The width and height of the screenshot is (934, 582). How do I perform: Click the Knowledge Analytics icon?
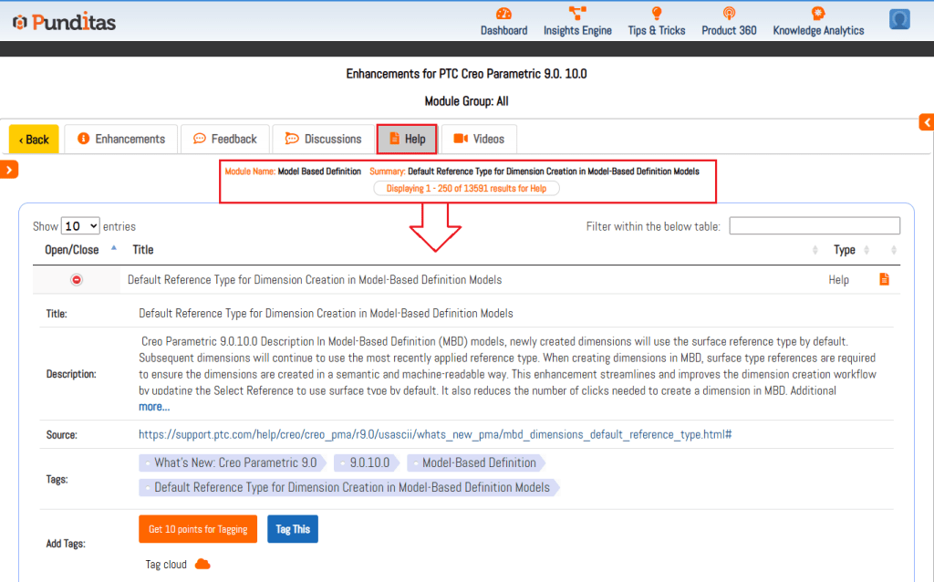point(818,14)
